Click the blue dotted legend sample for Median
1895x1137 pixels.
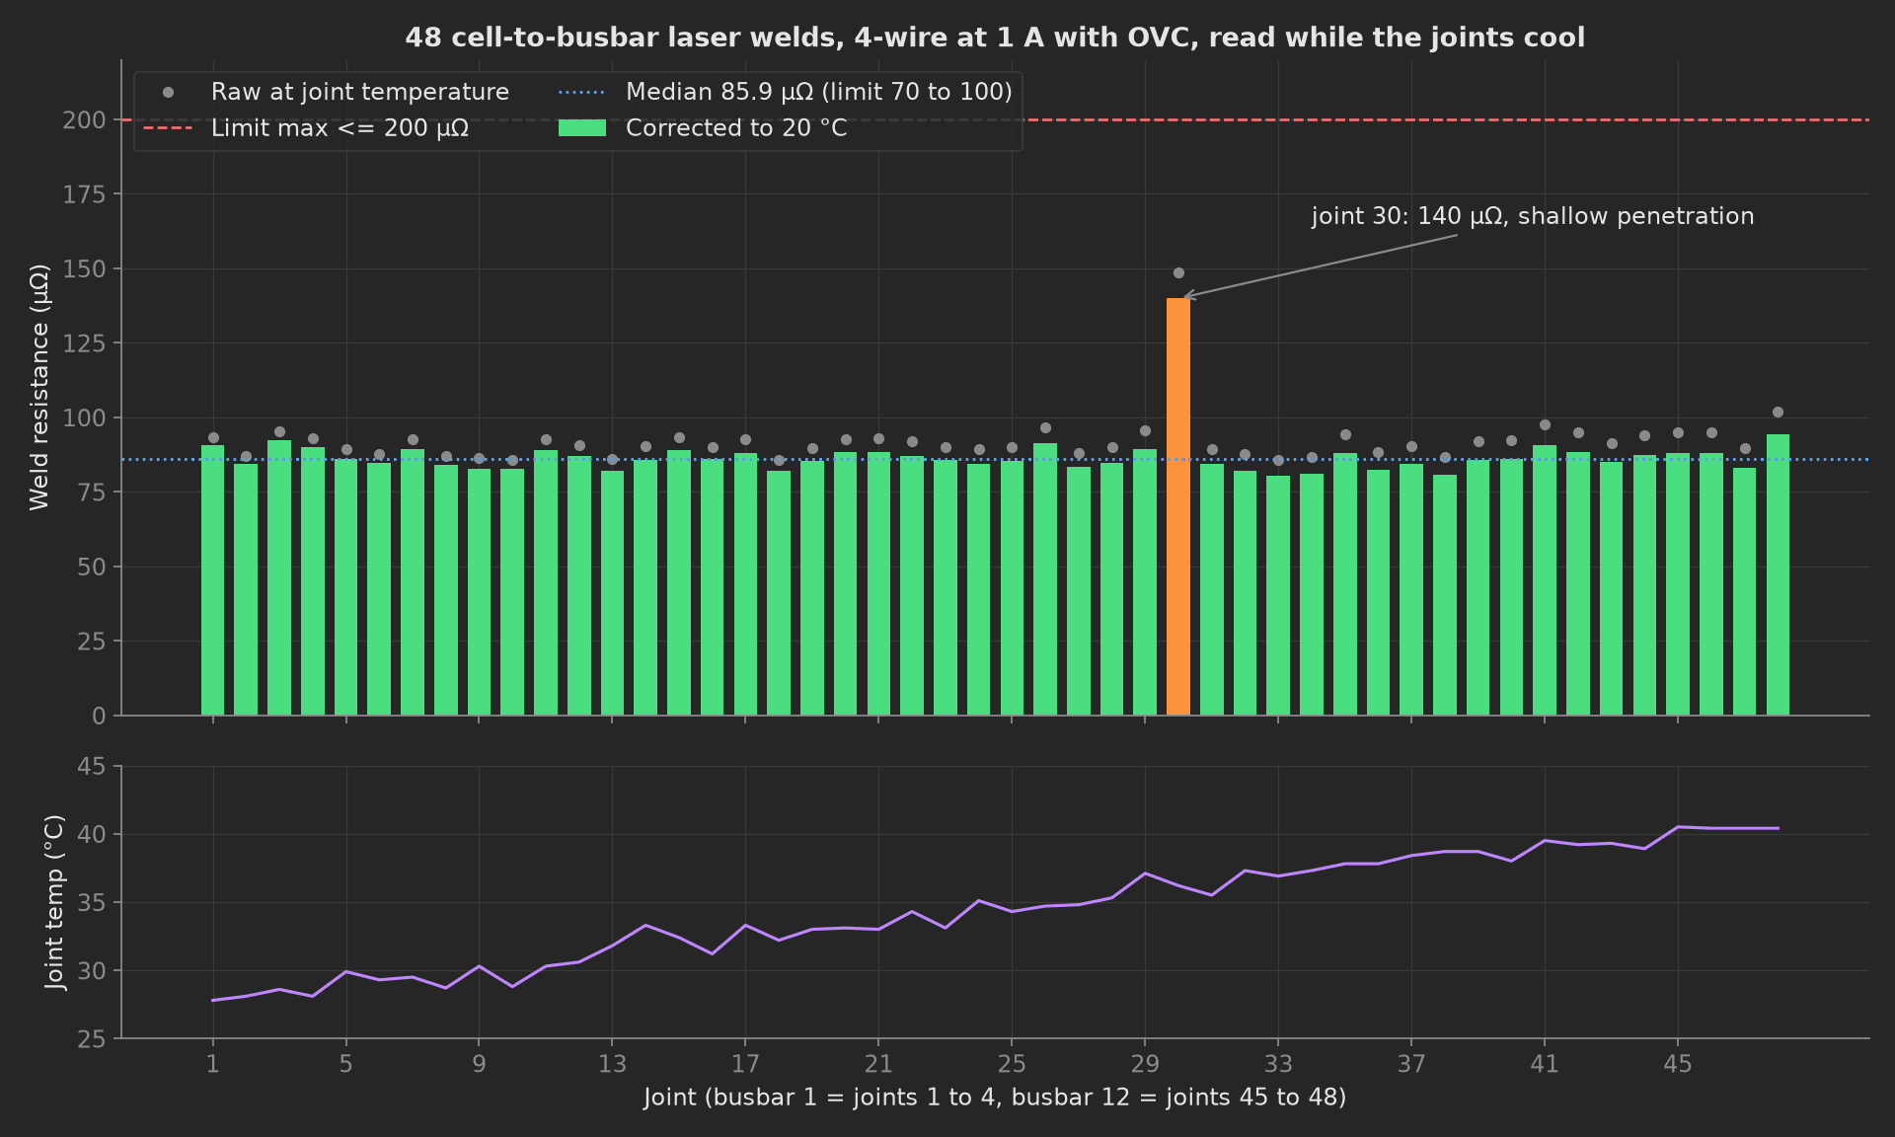coord(582,92)
